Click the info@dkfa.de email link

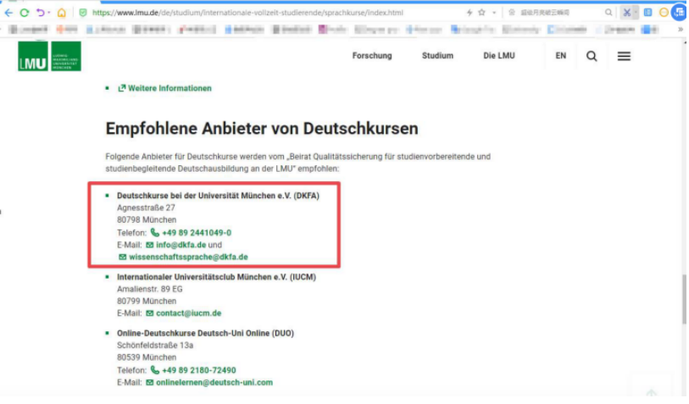(x=176, y=246)
